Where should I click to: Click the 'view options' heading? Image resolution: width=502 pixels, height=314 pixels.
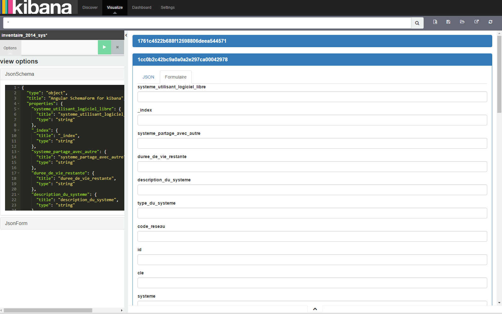click(x=19, y=61)
